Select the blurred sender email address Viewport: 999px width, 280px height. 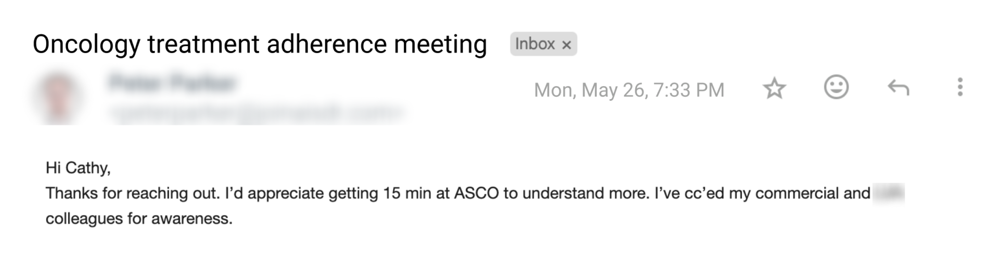(x=256, y=112)
